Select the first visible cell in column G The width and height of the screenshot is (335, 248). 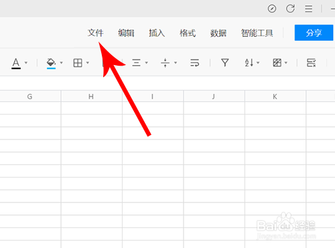30,108
